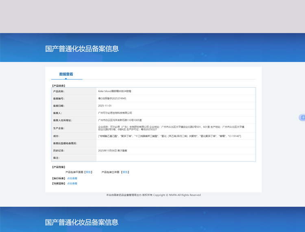Click the 【产品包装】 section heading

point(59,167)
